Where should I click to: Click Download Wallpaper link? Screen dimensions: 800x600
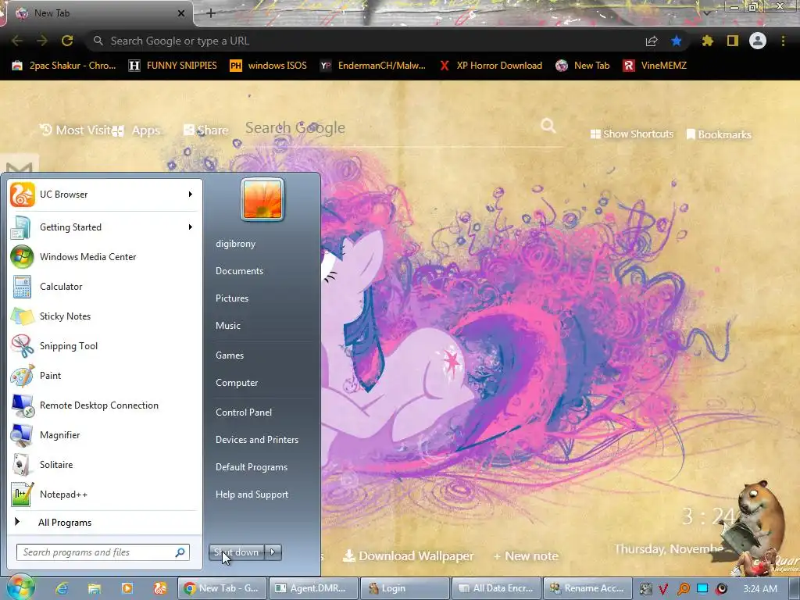pos(408,556)
